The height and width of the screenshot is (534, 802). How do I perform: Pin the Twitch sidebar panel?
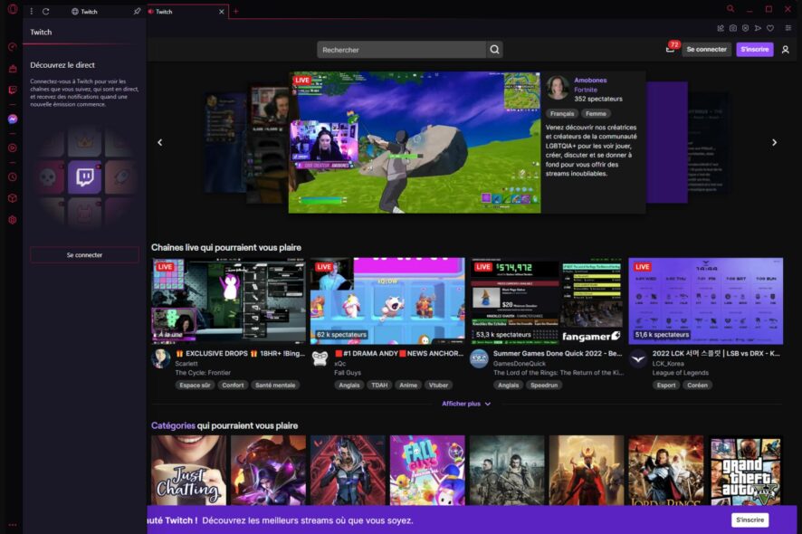point(137,11)
